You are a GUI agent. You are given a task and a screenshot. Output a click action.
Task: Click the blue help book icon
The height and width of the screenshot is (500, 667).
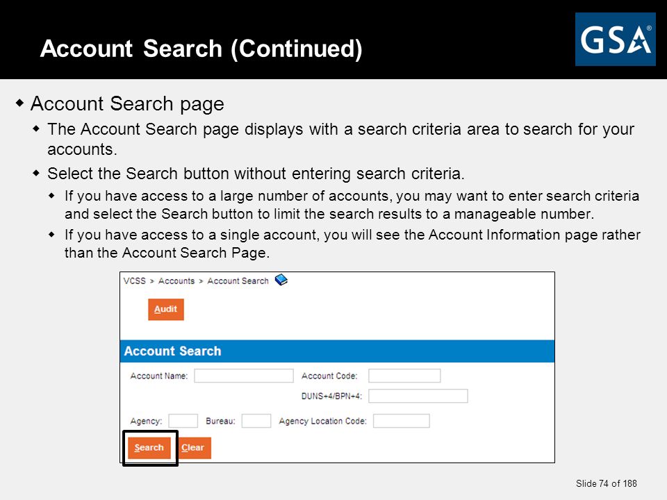point(281,280)
